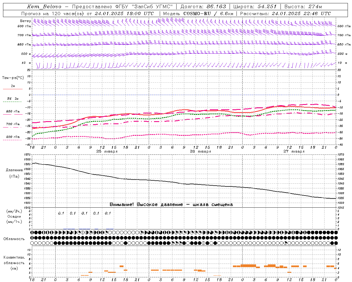Click the warning Внимание! Высокое давление – шкала смещена

171,205
